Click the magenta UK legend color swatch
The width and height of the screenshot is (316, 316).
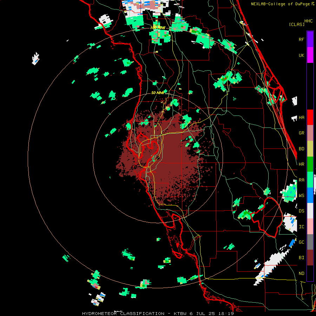pos(310,55)
